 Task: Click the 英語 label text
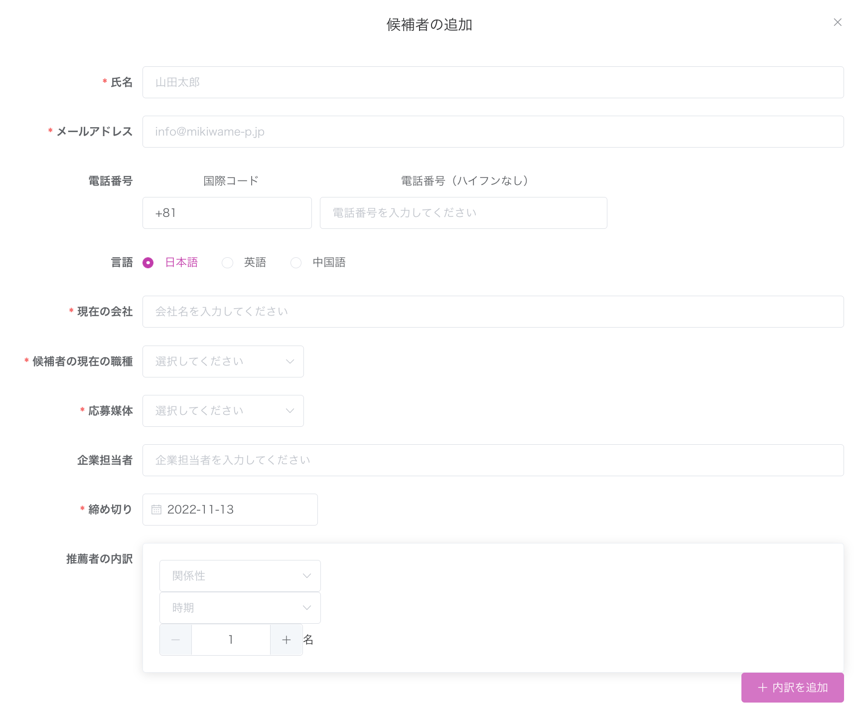coord(255,262)
